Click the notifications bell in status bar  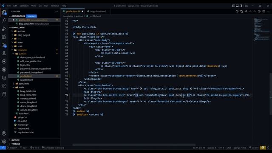coord(268,147)
